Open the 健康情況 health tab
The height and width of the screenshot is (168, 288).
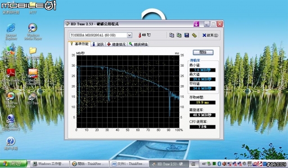pos(117,44)
